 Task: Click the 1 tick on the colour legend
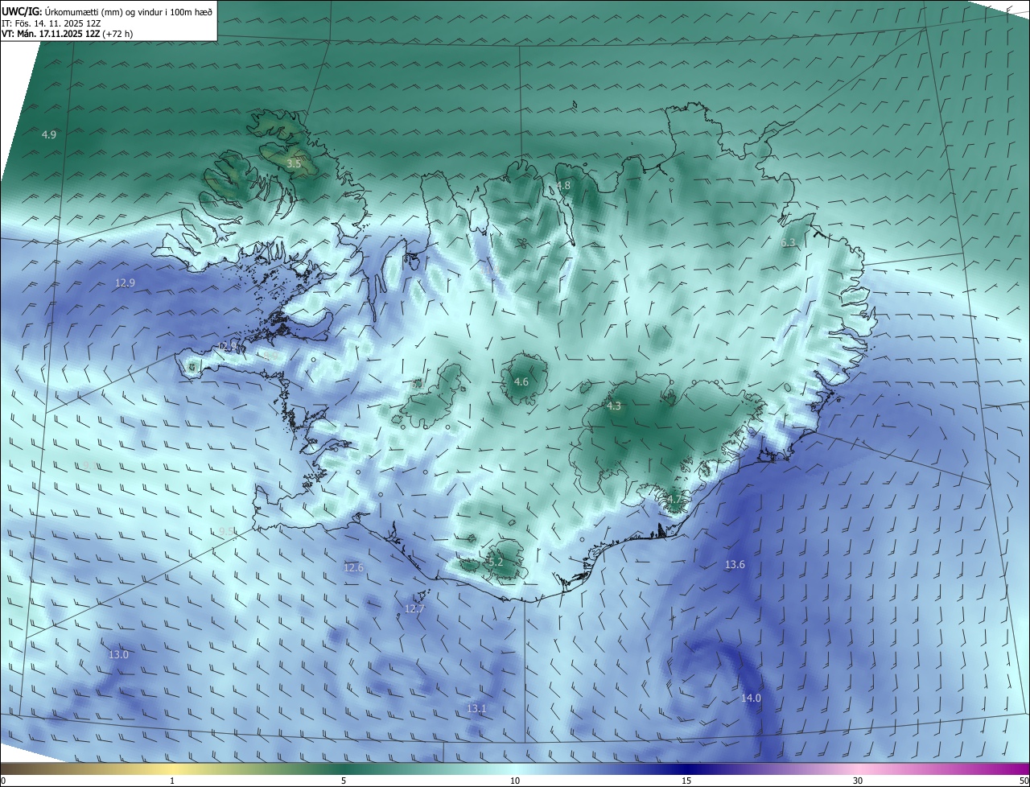tap(172, 781)
